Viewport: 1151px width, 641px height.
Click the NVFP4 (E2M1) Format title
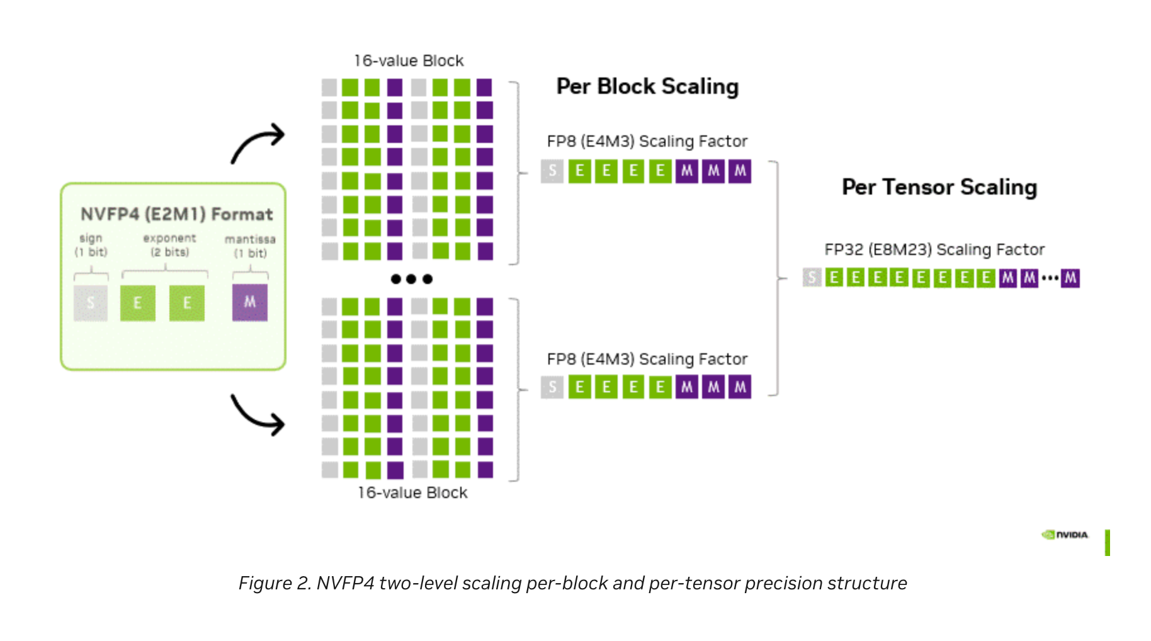pyautogui.click(x=176, y=214)
